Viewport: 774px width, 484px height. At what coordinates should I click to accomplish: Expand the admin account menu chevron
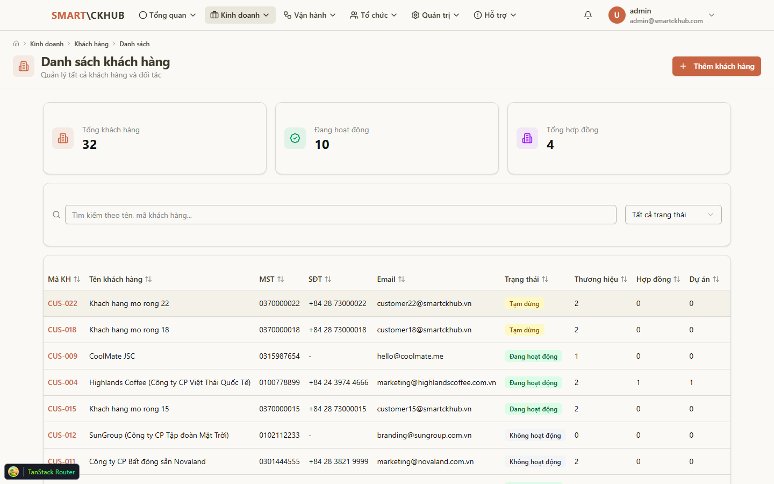(712, 15)
